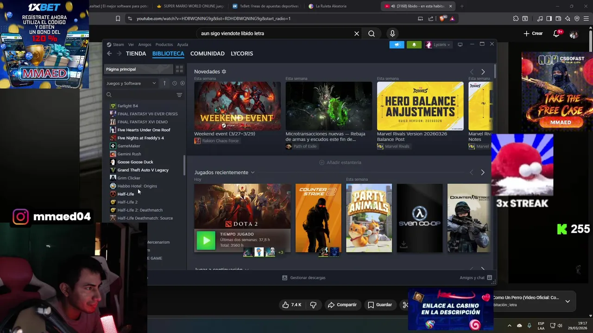The height and width of the screenshot is (333, 593).
Task: Expand the Juegos y Software dropdown
Action: coord(132,83)
